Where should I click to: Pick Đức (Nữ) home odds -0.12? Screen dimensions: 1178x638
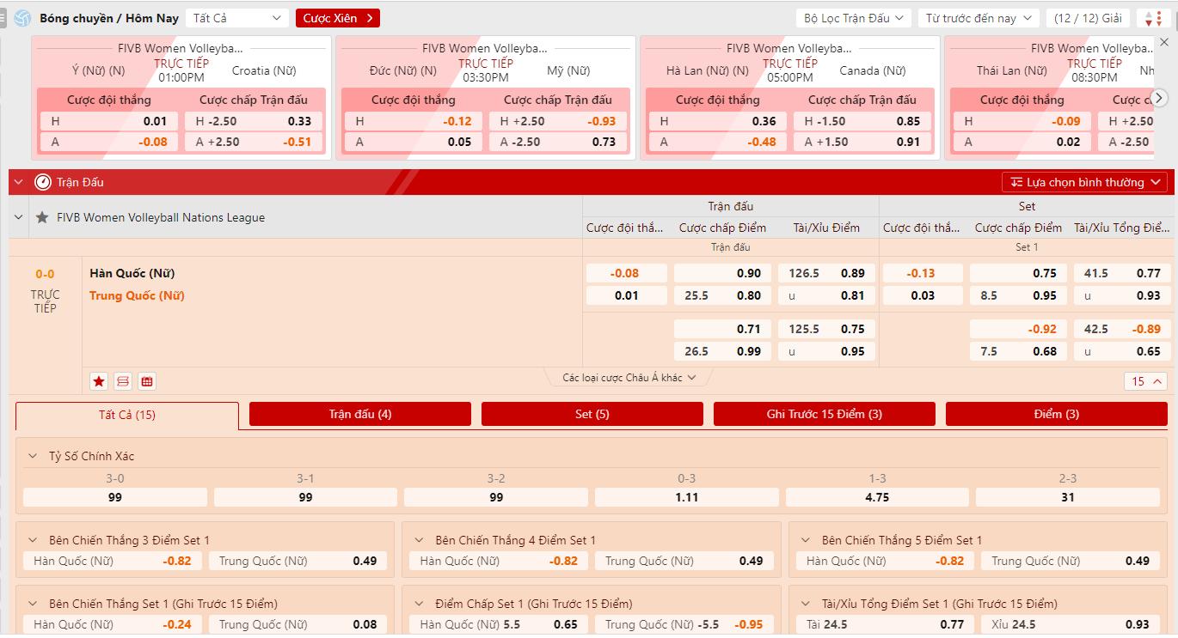coord(414,121)
